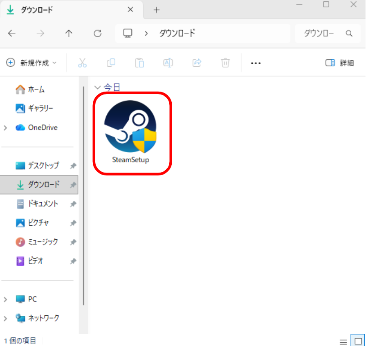Select OneDrive in the sidebar
This screenshot has height=346, width=366.
[x=36, y=128]
